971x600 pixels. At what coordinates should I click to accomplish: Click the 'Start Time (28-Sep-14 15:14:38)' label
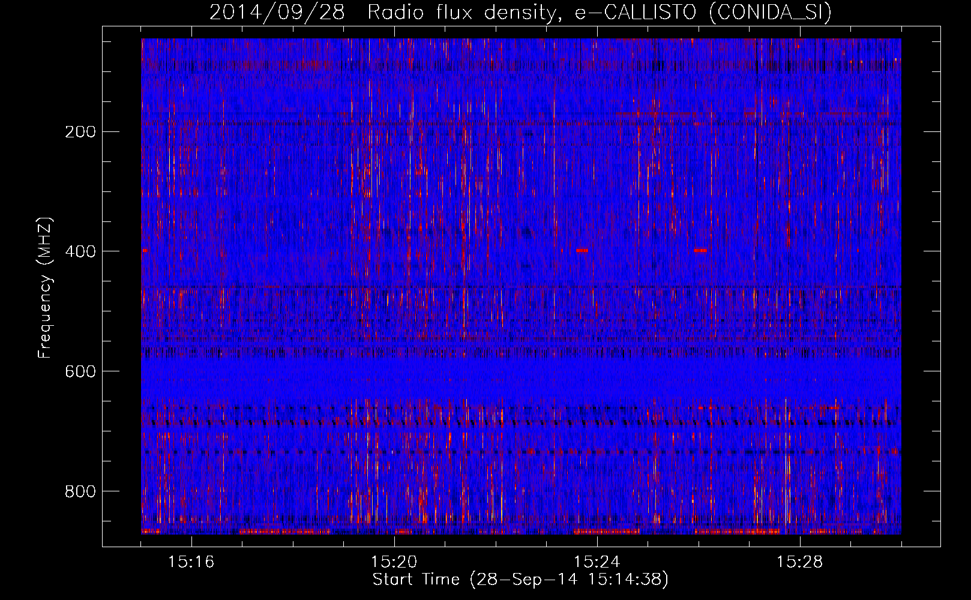tap(520, 580)
